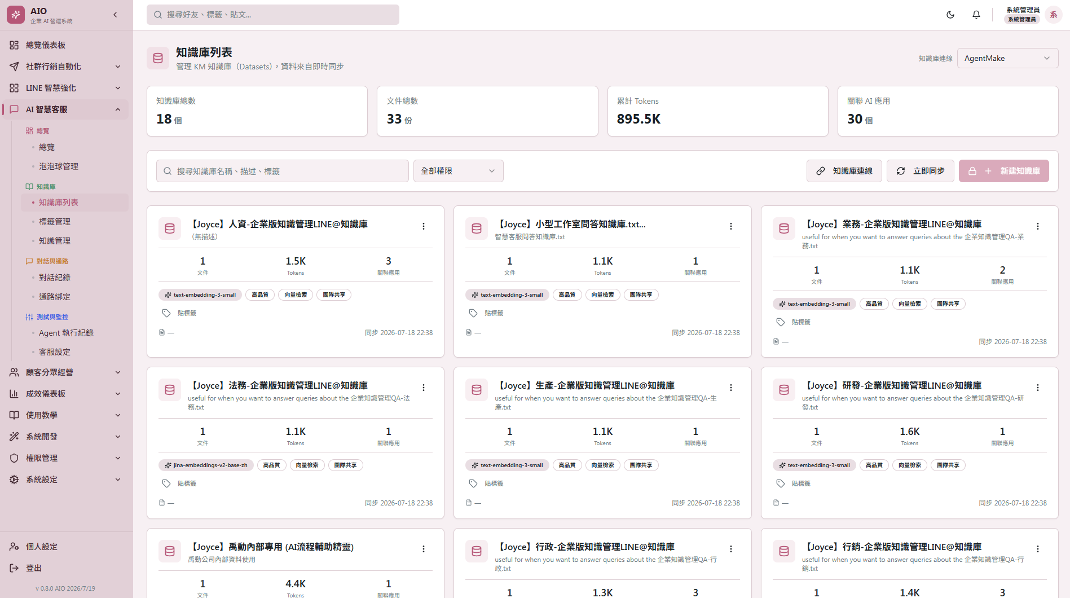The height and width of the screenshot is (598, 1070).
Task: Open more options for 禹動內部專用 card
Action: [424, 549]
